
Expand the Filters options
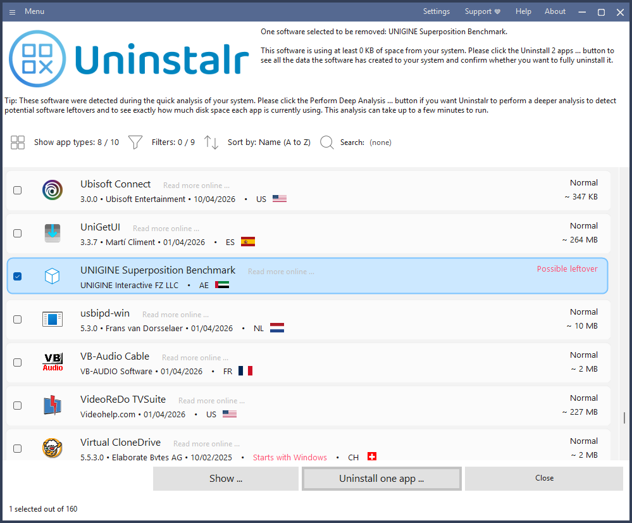pos(173,142)
